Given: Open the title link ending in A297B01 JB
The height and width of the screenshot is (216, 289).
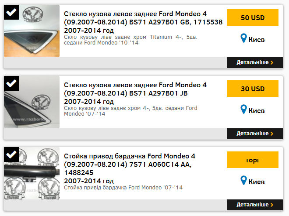Looking at the screenshot, I should pyautogui.click(x=135, y=89).
